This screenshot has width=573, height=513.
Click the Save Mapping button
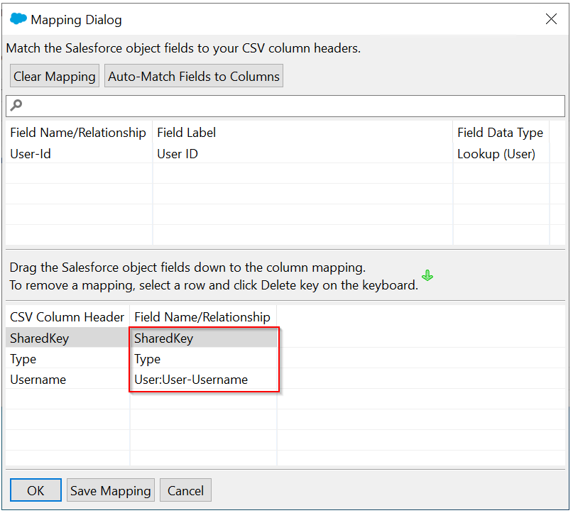click(110, 490)
